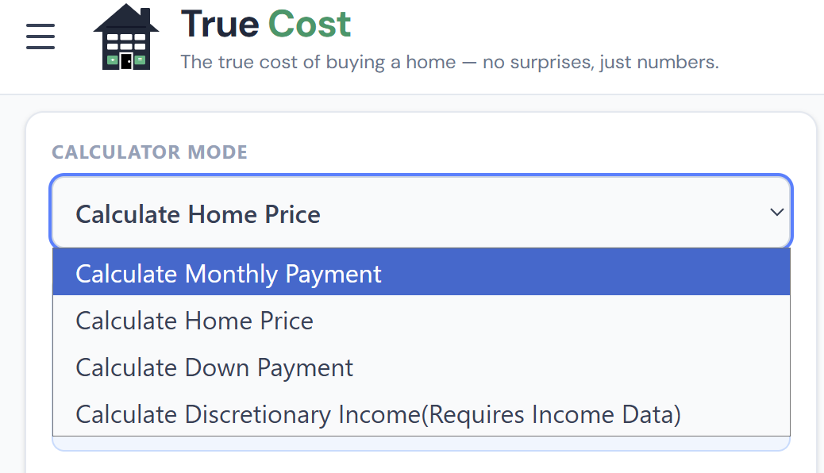Viewport: 824px width, 473px height.
Task: Click the partially hidden field below the dropdown list
Action: point(421,444)
